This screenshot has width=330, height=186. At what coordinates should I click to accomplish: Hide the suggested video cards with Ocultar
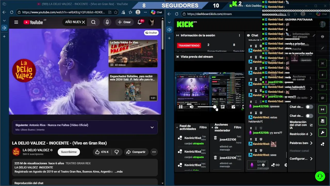coord(151,33)
